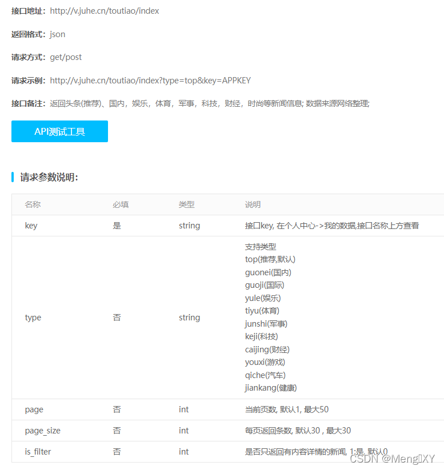Click the guonei(国内) type option
The height and width of the screenshot is (470, 444).
pos(268,272)
